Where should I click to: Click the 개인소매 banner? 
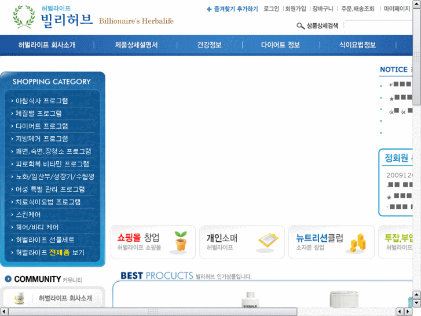click(x=242, y=242)
